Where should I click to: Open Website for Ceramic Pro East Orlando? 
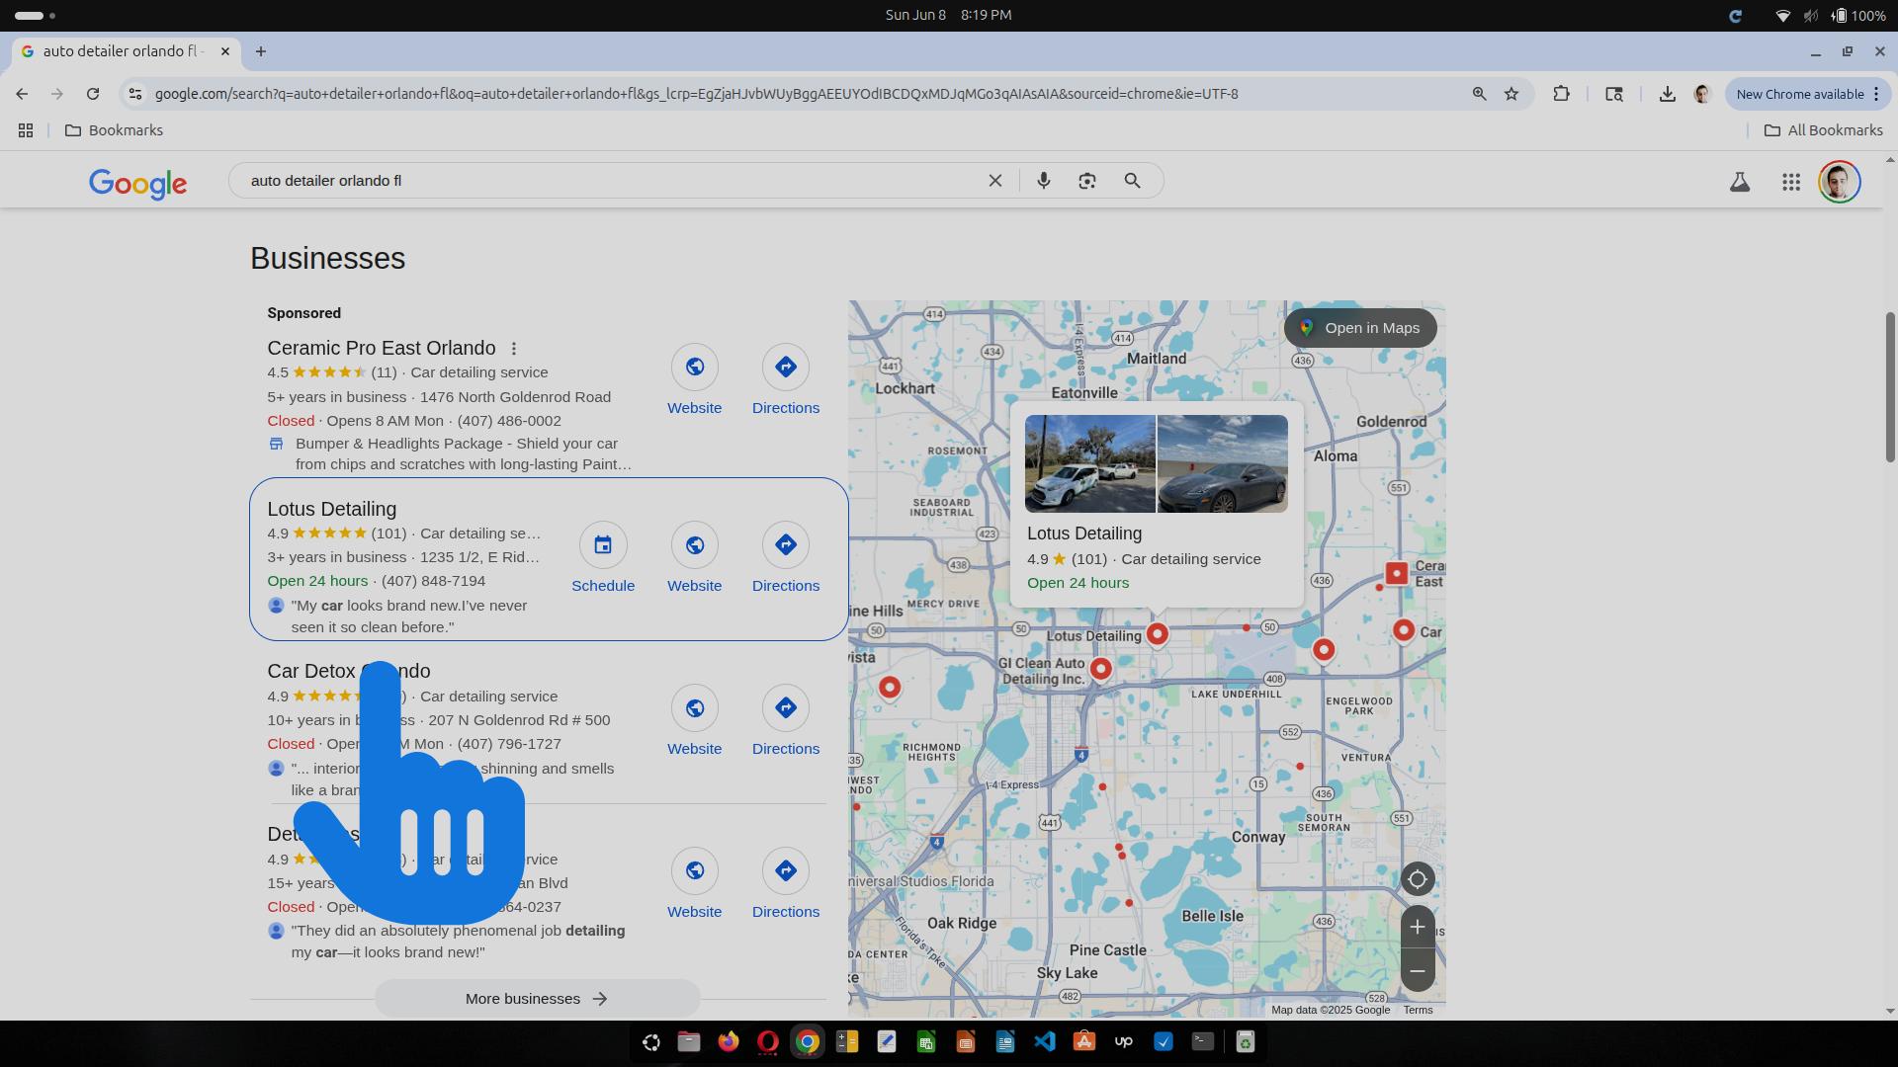(x=694, y=380)
